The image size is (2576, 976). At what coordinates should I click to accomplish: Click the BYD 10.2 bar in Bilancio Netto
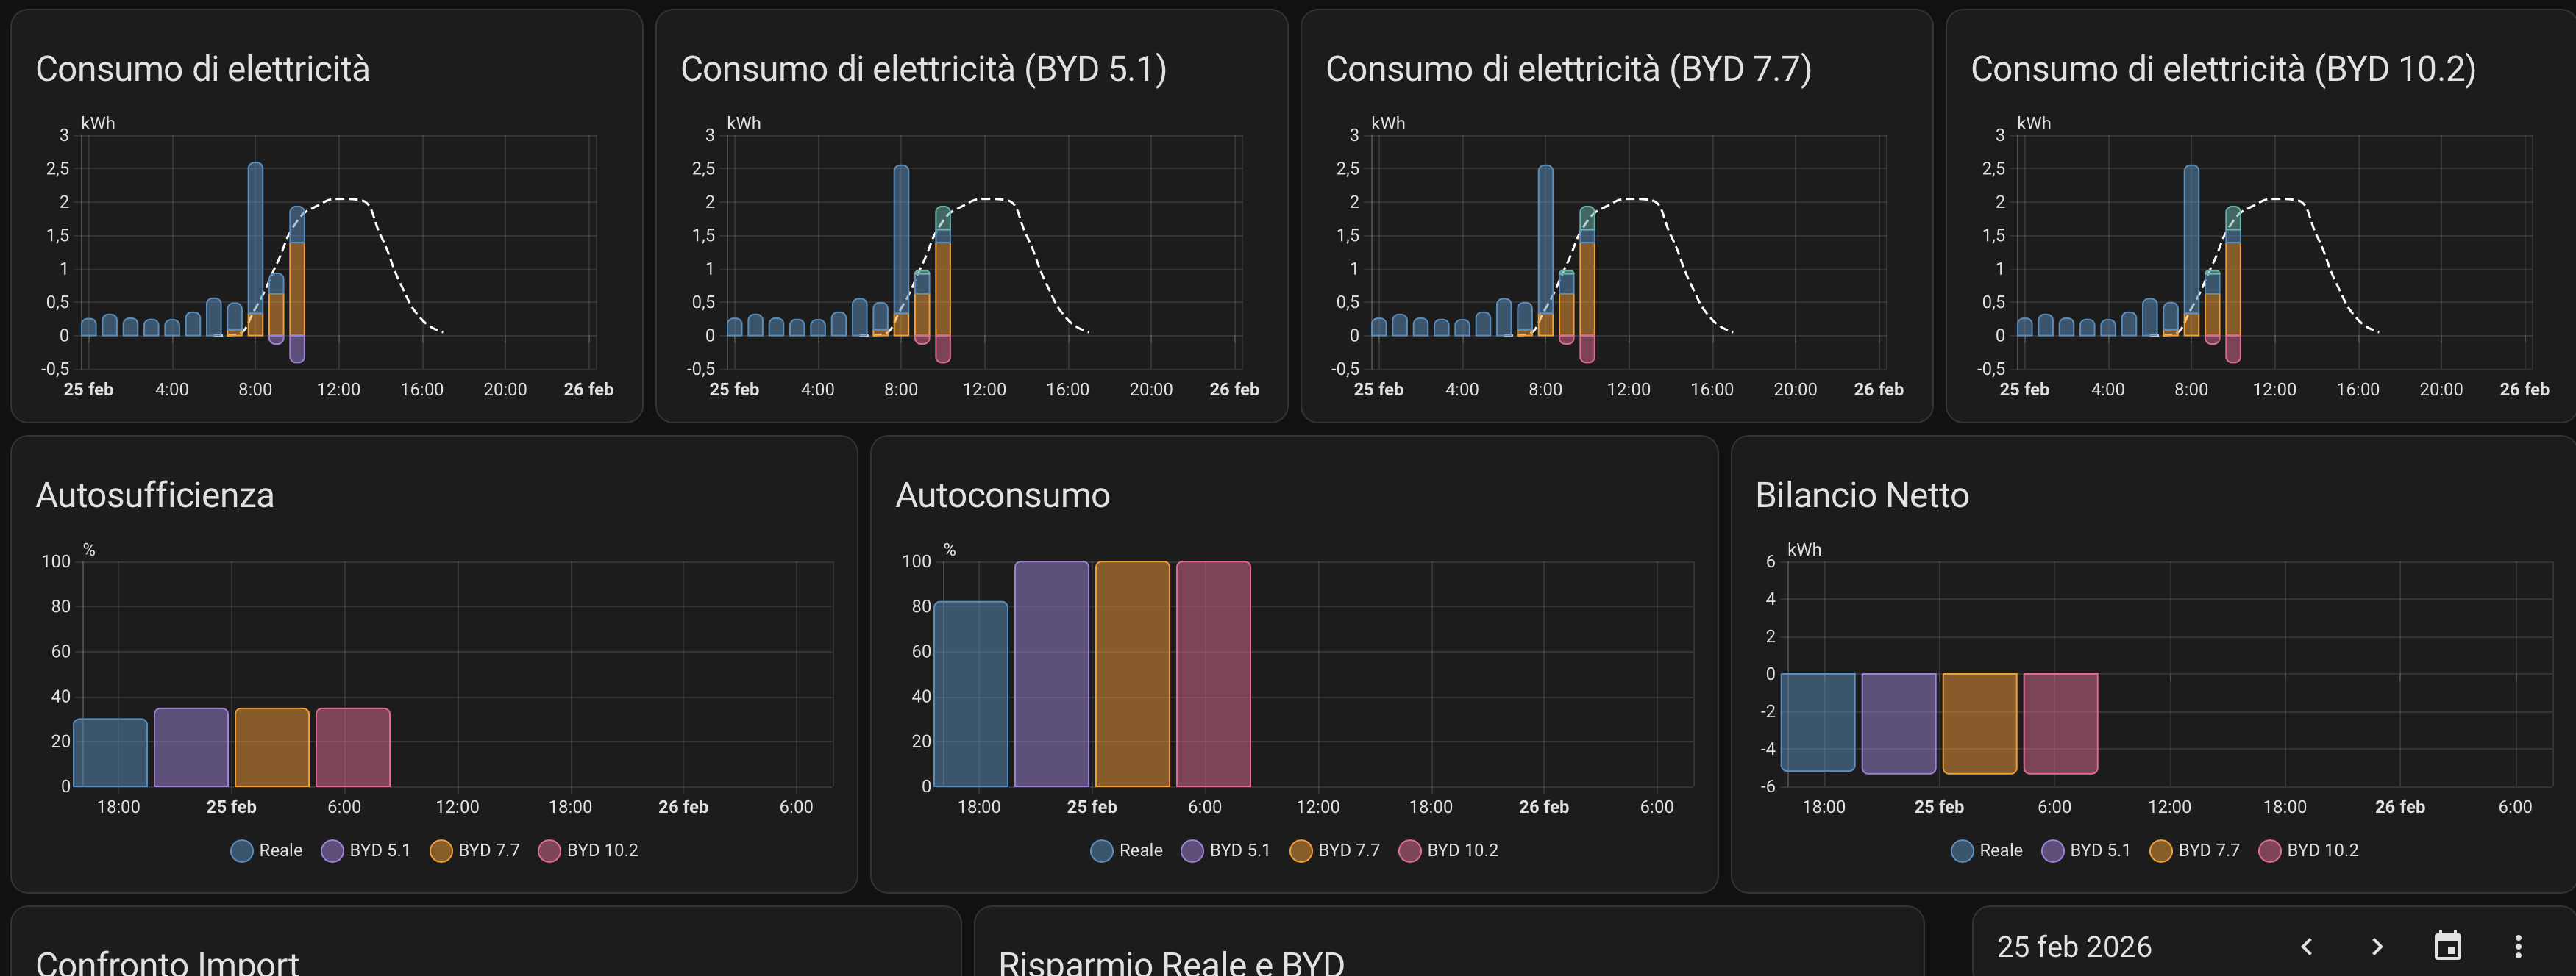click(x=2060, y=722)
